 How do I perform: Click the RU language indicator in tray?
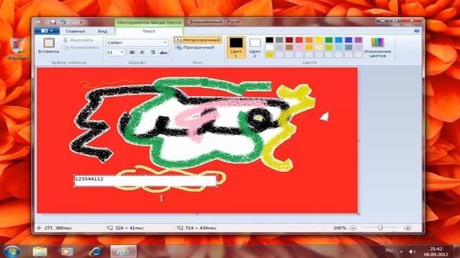coord(389,251)
